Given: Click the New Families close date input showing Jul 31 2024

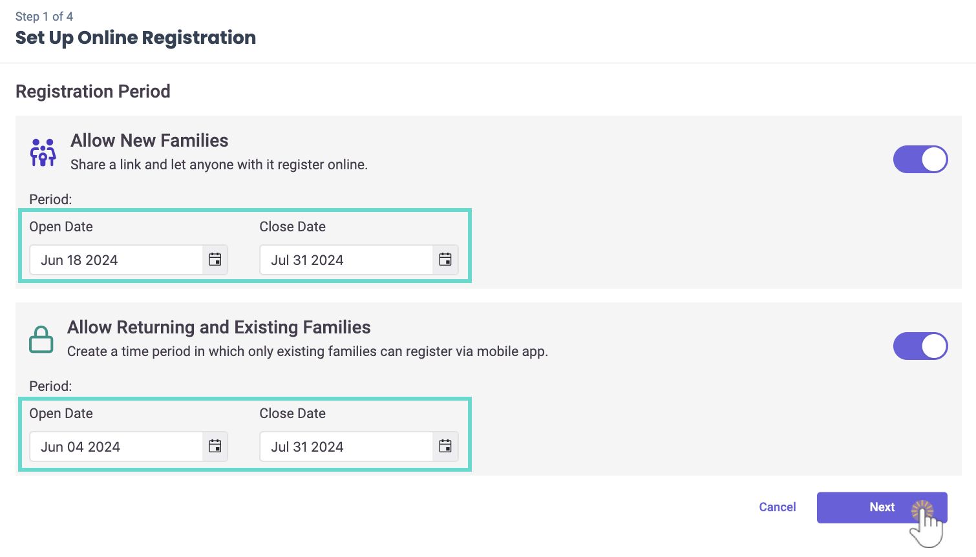Looking at the screenshot, I should (346, 260).
